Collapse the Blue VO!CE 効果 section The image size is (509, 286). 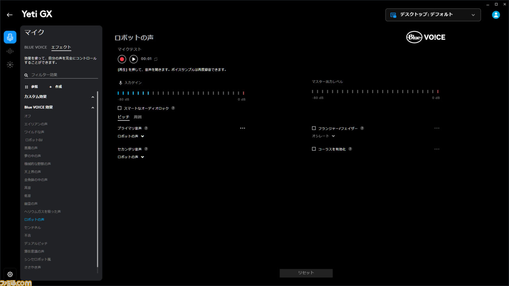click(x=59, y=107)
